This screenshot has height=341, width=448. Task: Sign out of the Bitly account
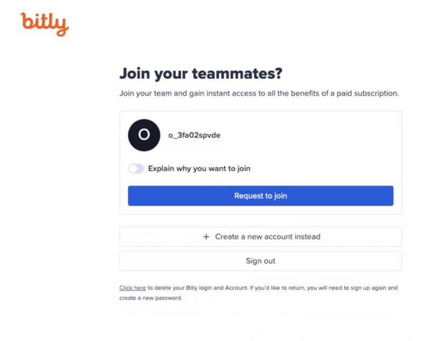click(x=261, y=261)
